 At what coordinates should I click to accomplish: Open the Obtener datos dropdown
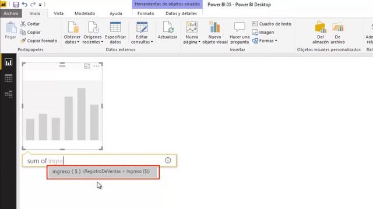coord(72,33)
